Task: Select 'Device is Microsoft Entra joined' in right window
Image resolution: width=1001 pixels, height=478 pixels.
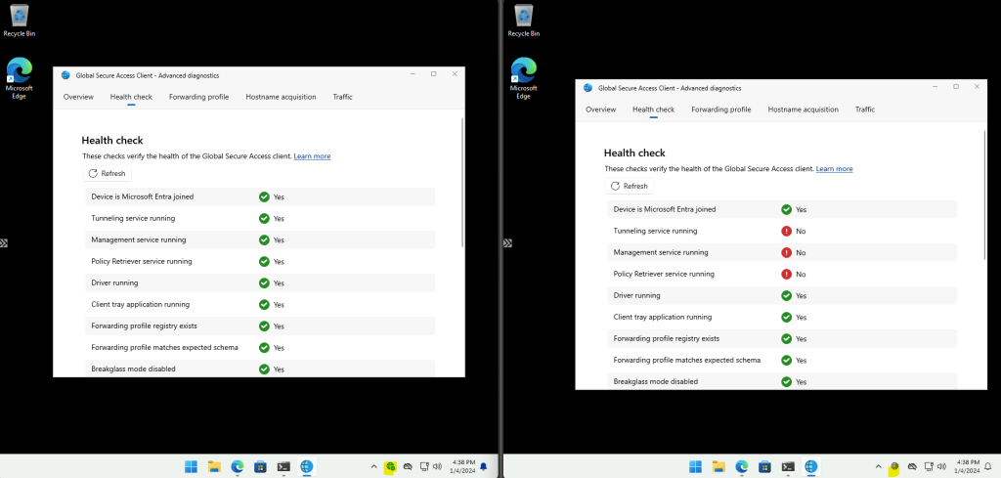Action: click(x=782, y=209)
